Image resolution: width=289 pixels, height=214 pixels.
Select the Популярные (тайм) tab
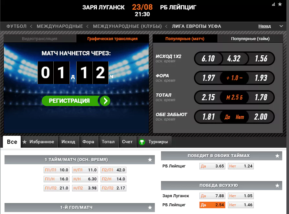[250, 39]
